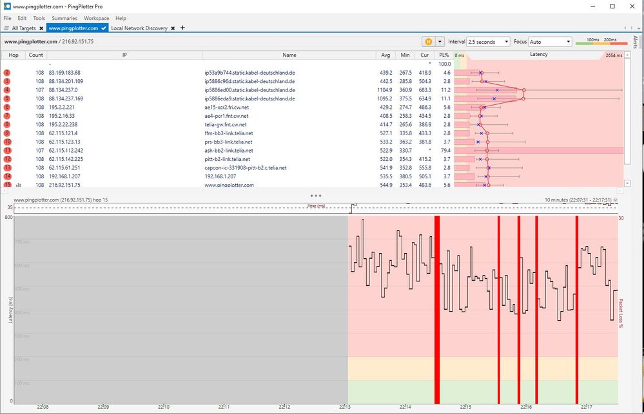The width and height of the screenshot is (644, 414).
Task: Pause the trace with the orange button
Action: click(x=429, y=41)
